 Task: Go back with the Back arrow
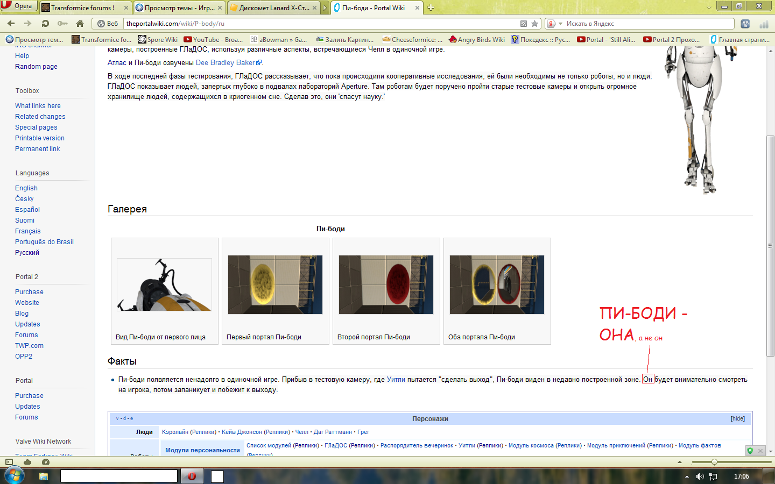pyautogui.click(x=11, y=24)
